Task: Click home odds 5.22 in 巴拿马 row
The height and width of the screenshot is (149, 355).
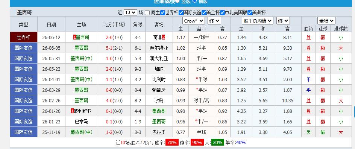Action: 241,122
